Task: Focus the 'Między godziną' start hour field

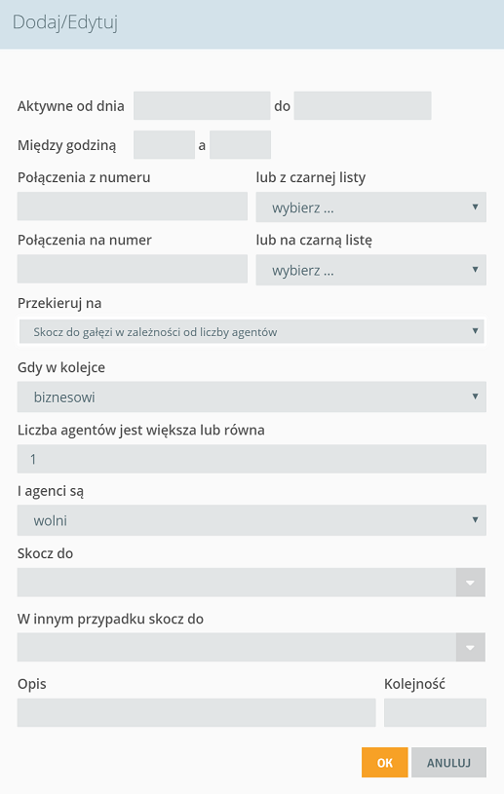Action: coord(164,145)
